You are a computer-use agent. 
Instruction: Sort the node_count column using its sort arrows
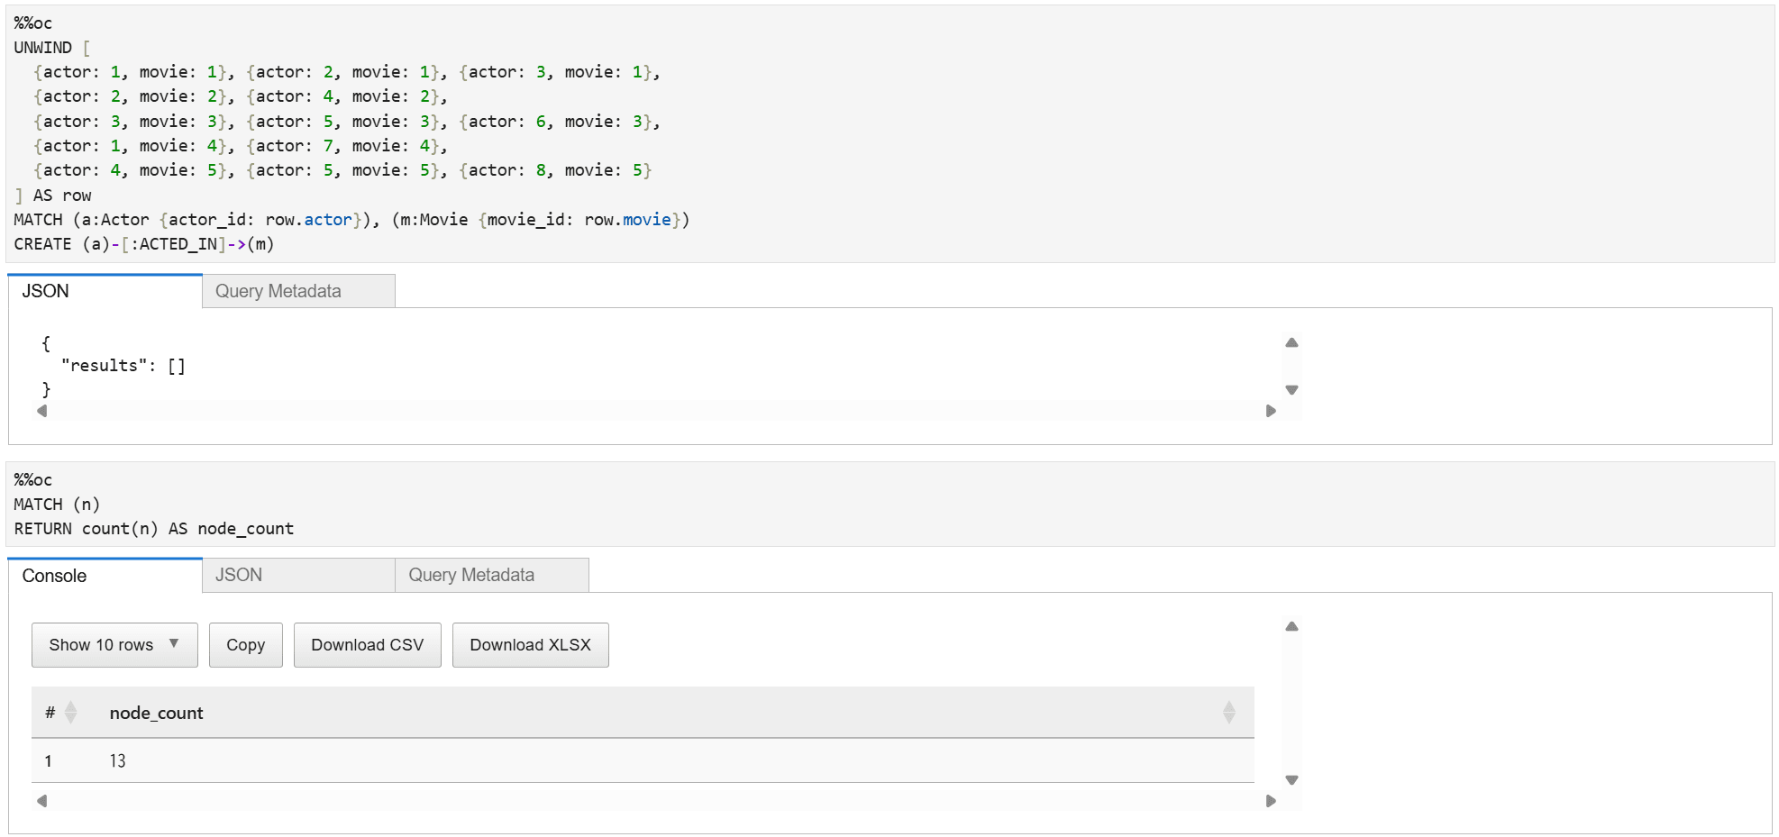(1228, 713)
